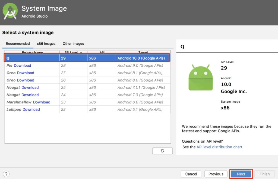This screenshot has width=278, height=179.
Task: Select the "Lollipop" release name
Action: (14, 109)
